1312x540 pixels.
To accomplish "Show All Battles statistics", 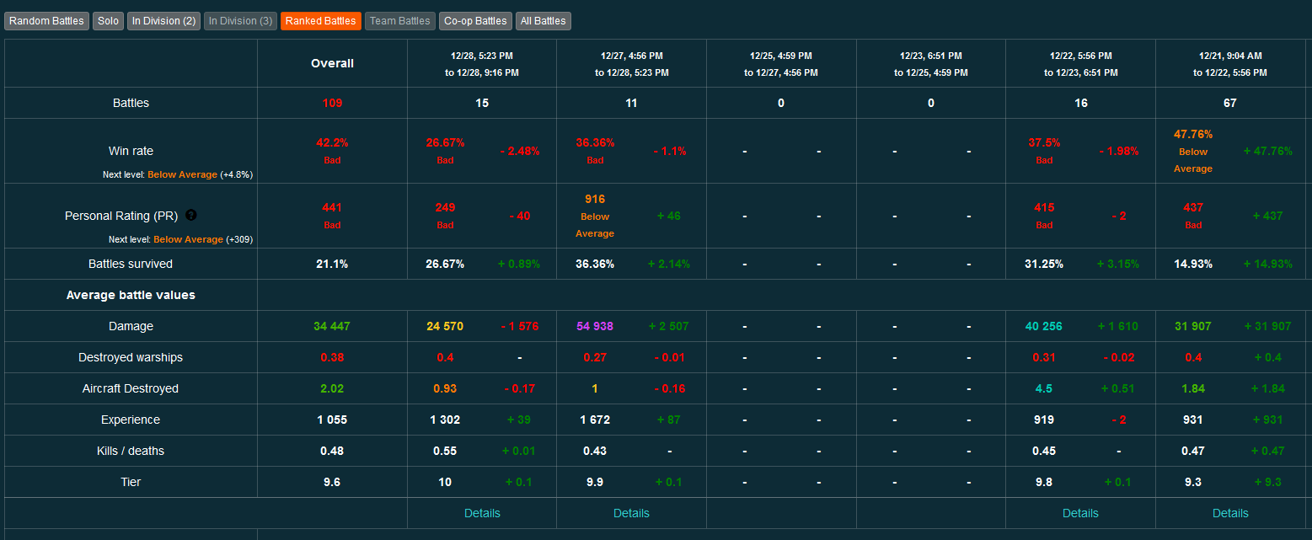I will 544,21.
